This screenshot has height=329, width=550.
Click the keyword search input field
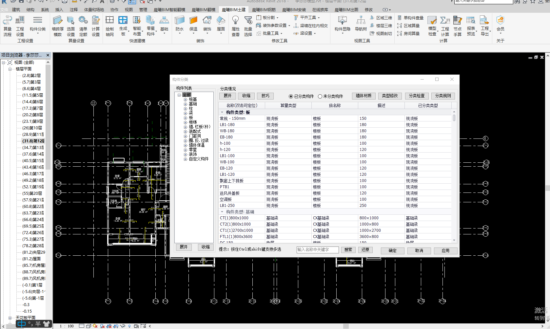pyautogui.click(x=318, y=250)
